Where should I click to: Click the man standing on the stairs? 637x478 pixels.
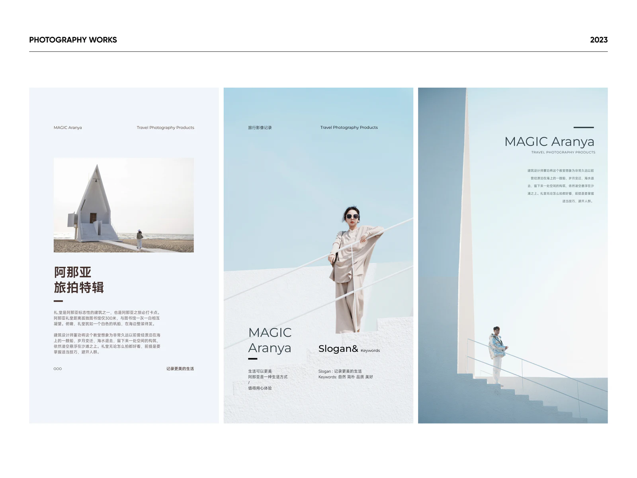tap(497, 357)
